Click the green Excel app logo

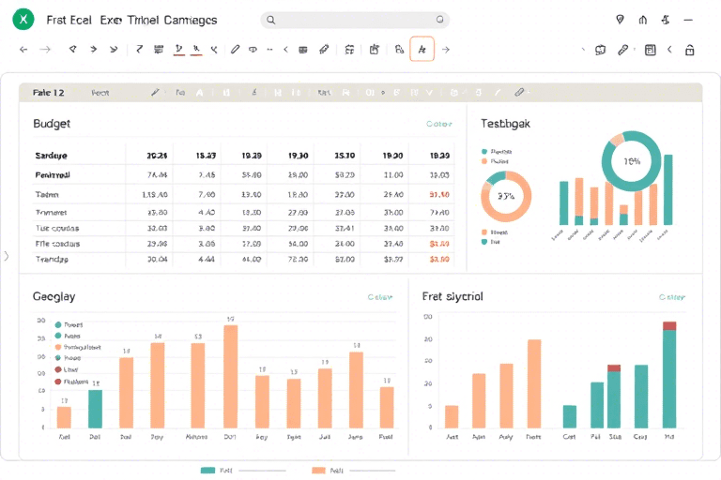click(x=24, y=20)
